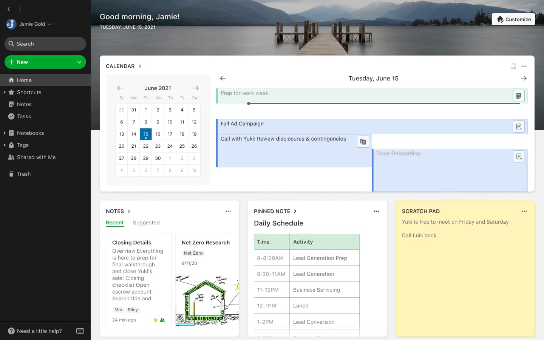
Task: Open keyboard shortcuts icon at bottom left
Action: point(80,331)
